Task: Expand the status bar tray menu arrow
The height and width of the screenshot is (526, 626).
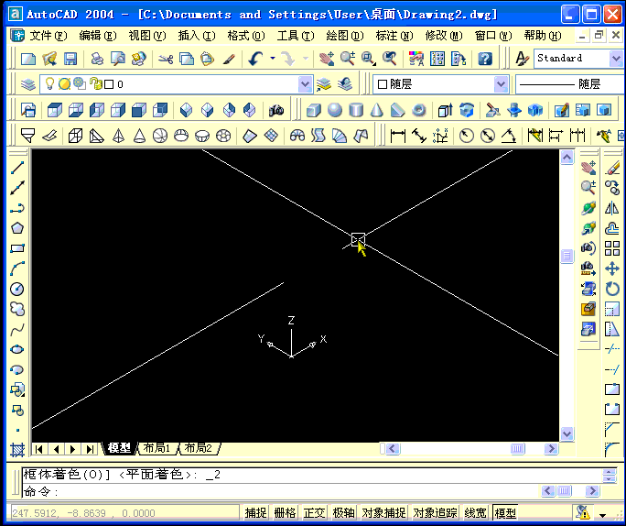Action: coord(603,515)
